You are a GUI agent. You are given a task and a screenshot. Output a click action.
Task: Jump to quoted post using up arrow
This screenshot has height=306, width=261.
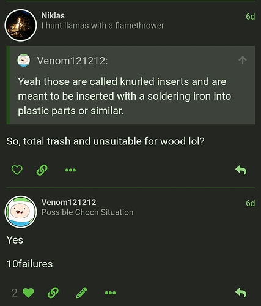(x=243, y=61)
